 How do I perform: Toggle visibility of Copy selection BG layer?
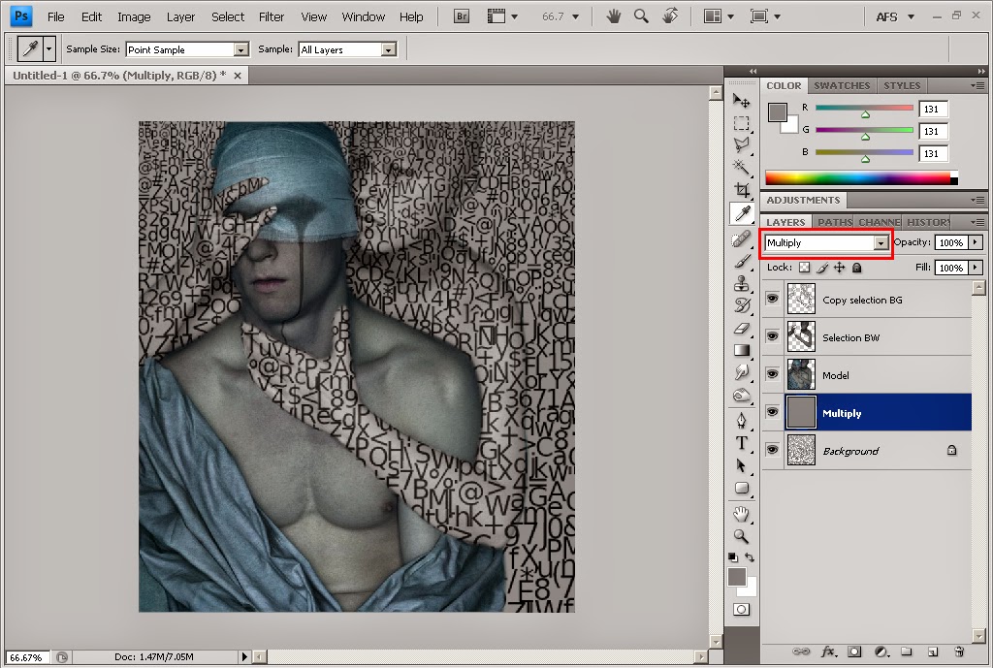pyautogui.click(x=773, y=299)
